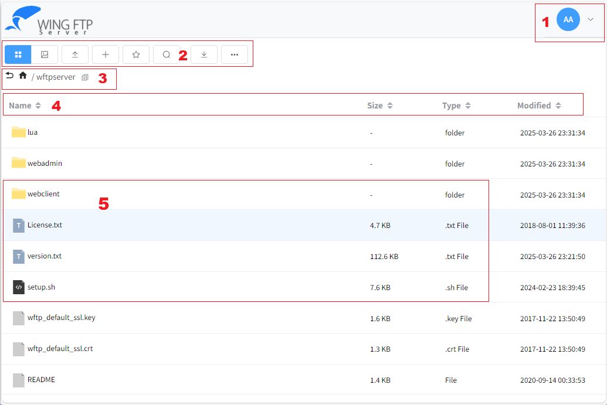Click the lua folder icon
This screenshot has height=405, width=607.
19,131
